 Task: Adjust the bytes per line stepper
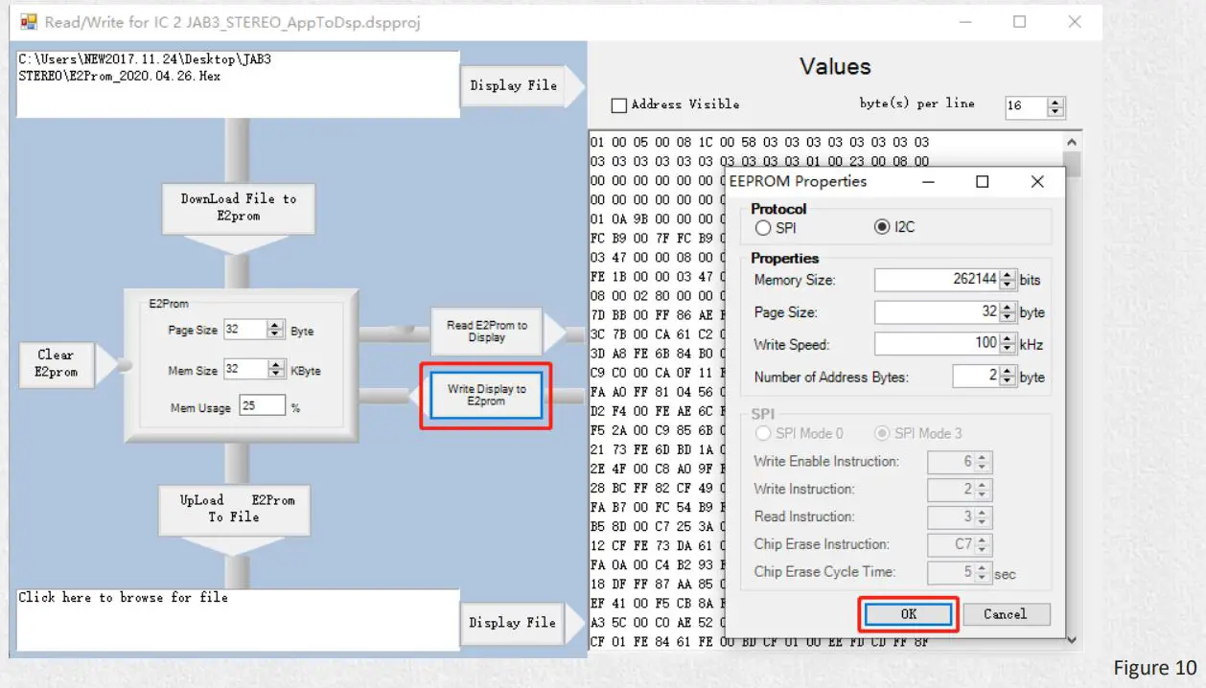click(x=1056, y=106)
